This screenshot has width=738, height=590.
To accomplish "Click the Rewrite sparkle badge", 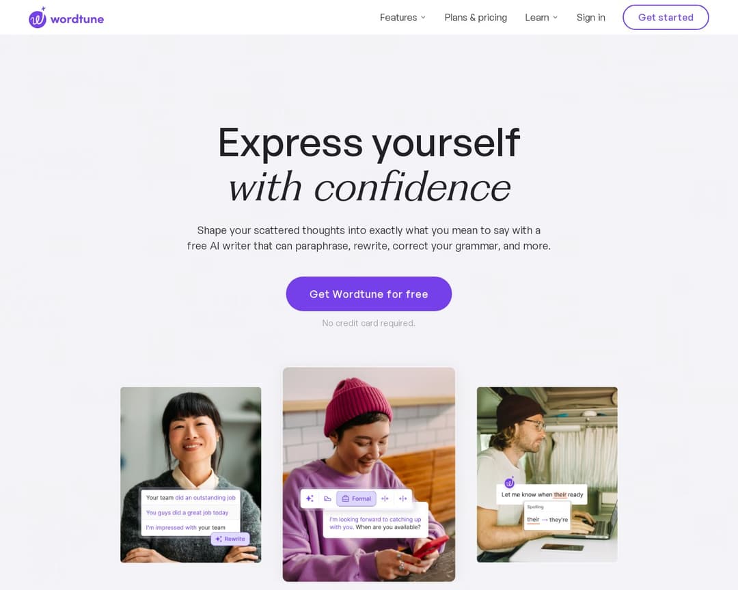I will [x=230, y=539].
